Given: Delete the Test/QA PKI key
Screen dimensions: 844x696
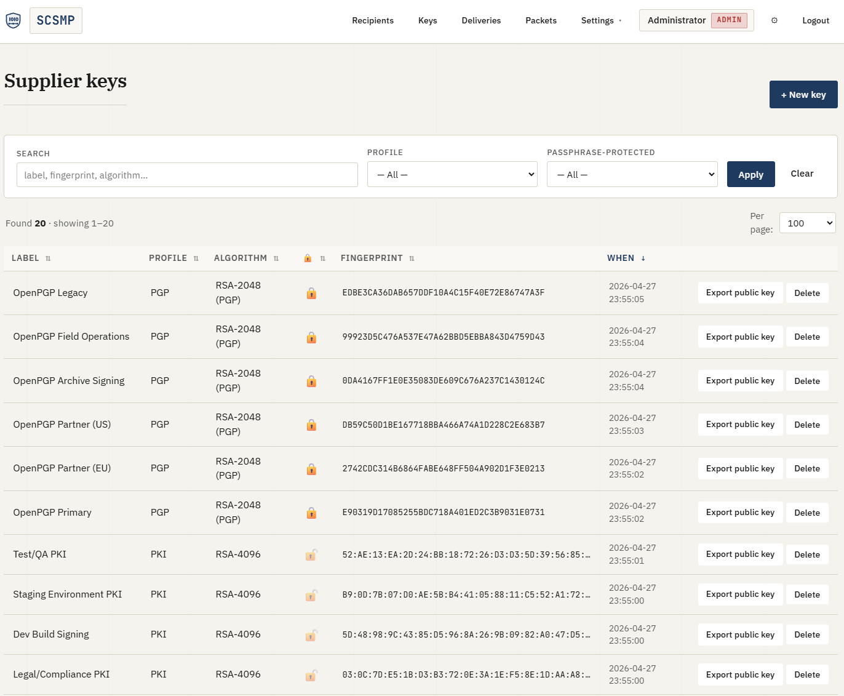Looking at the screenshot, I should tap(807, 554).
